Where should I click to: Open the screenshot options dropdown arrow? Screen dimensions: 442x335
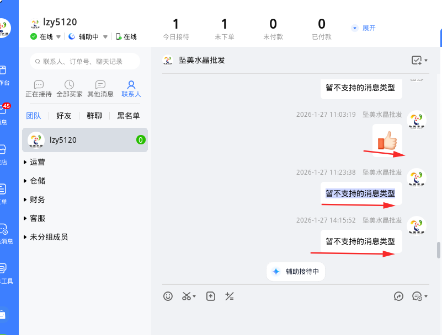pos(194,296)
